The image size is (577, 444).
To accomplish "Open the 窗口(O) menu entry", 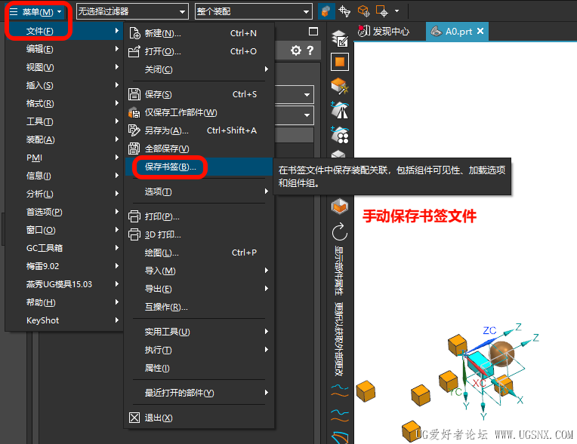I will (x=64, y=230).
